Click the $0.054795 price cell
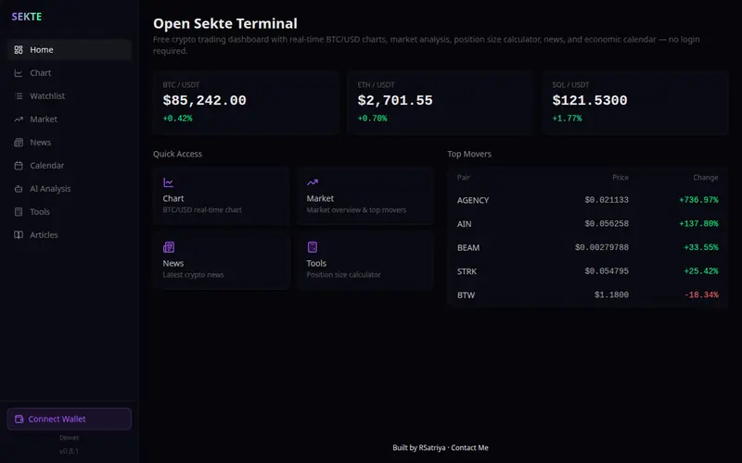This screenshot has height=463, width=742. [607, 270]
